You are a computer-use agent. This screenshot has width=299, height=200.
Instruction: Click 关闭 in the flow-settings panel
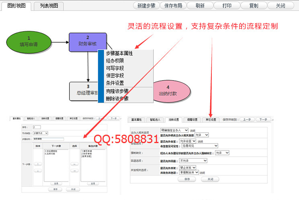210,179
